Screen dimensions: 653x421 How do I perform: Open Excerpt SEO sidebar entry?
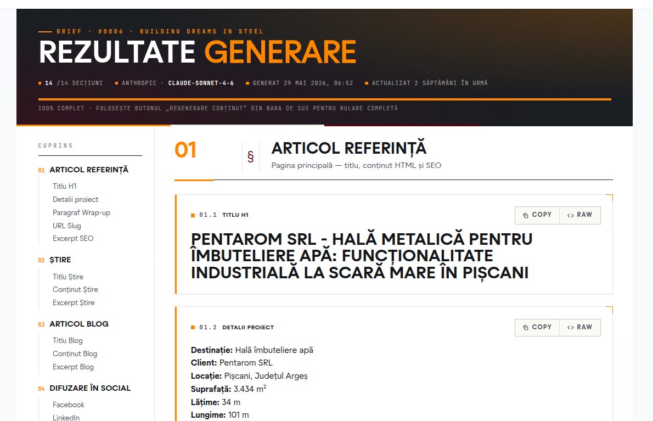[73, 239]
